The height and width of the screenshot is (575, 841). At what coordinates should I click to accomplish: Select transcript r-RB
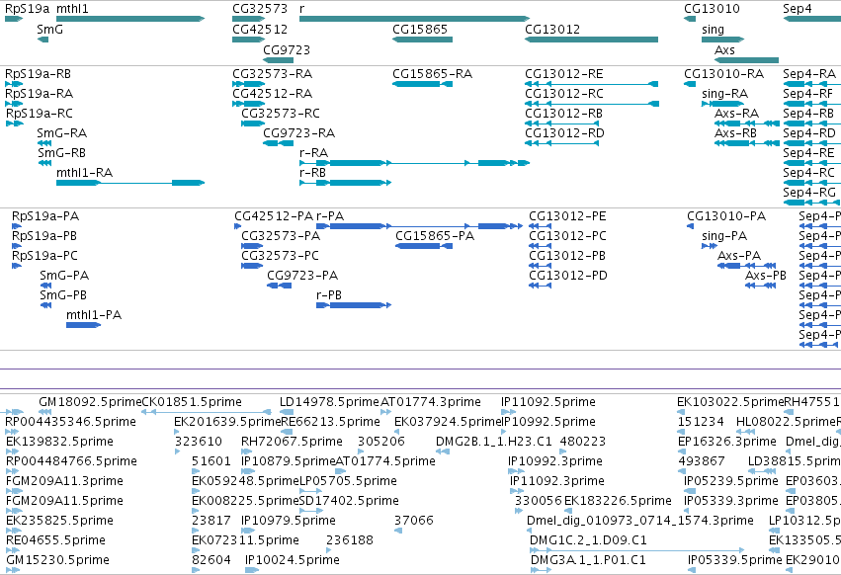tap(312, 173)
